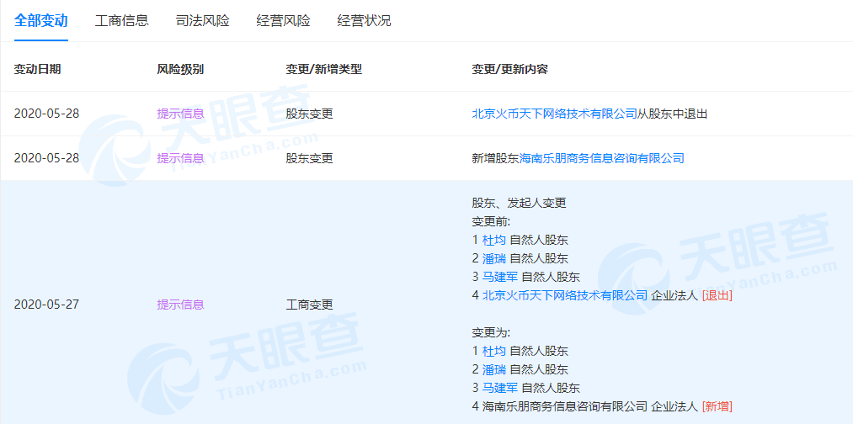
Task: Click the 风险级别 column header
Action: point(180,70)
